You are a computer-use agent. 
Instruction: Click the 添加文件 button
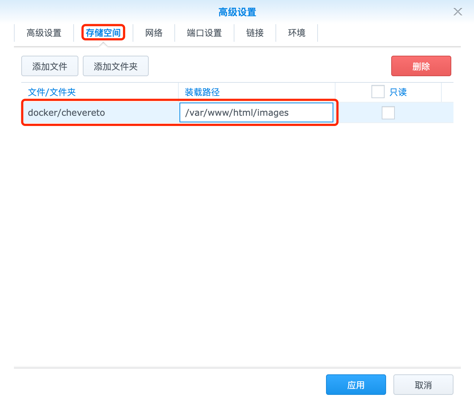(x=50, y=66)
